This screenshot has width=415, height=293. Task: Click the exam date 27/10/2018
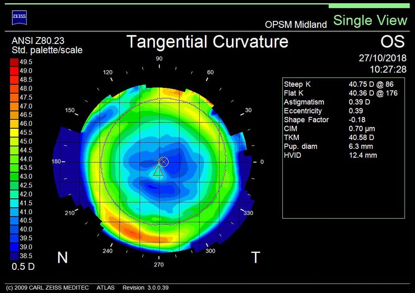tap(382, 58)
